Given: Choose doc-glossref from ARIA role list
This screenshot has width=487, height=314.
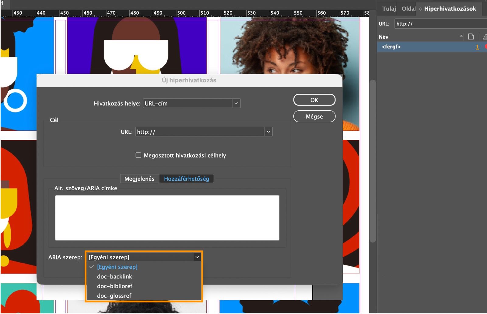Looking at the screenshot, I should 114,295.
